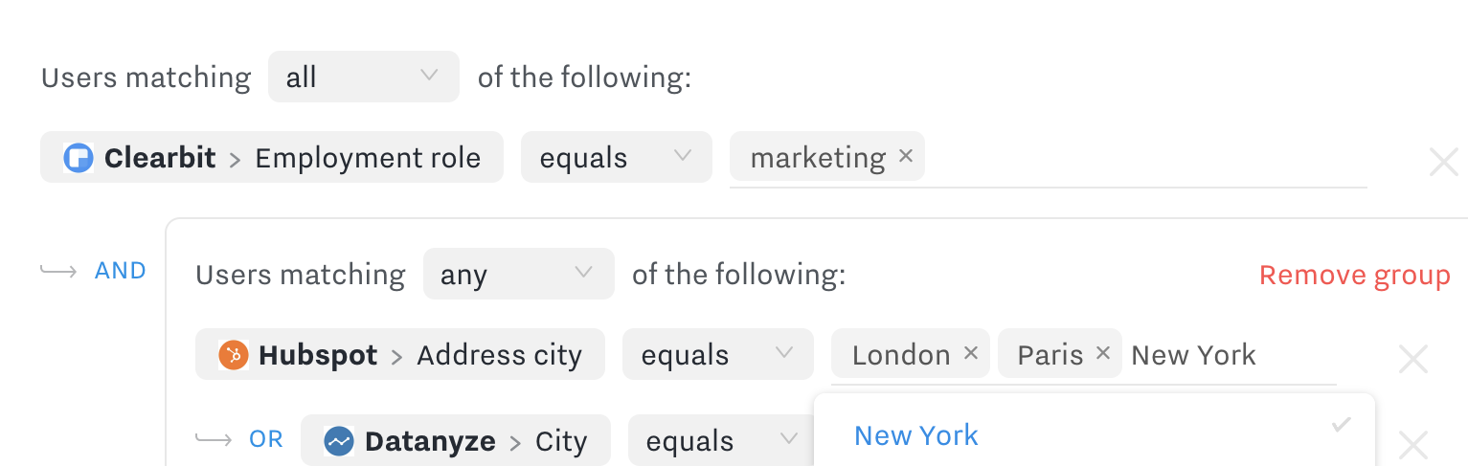Delete the Clearbit Employment role condition row
The width and height of the screenshot is (1468, 466).
pos(1443,162)
